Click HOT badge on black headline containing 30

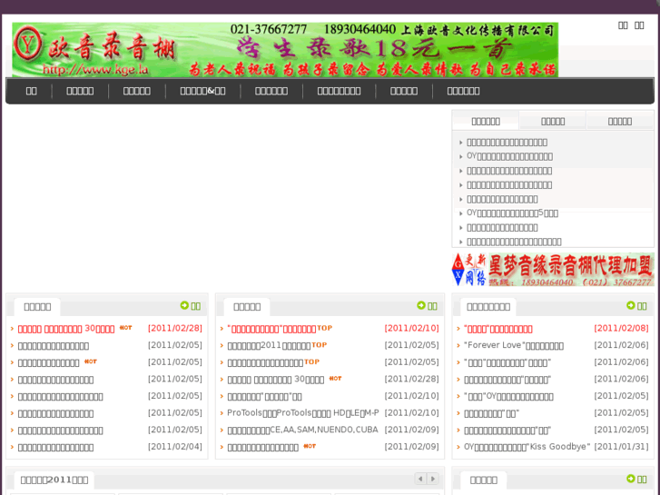(335, 379)
